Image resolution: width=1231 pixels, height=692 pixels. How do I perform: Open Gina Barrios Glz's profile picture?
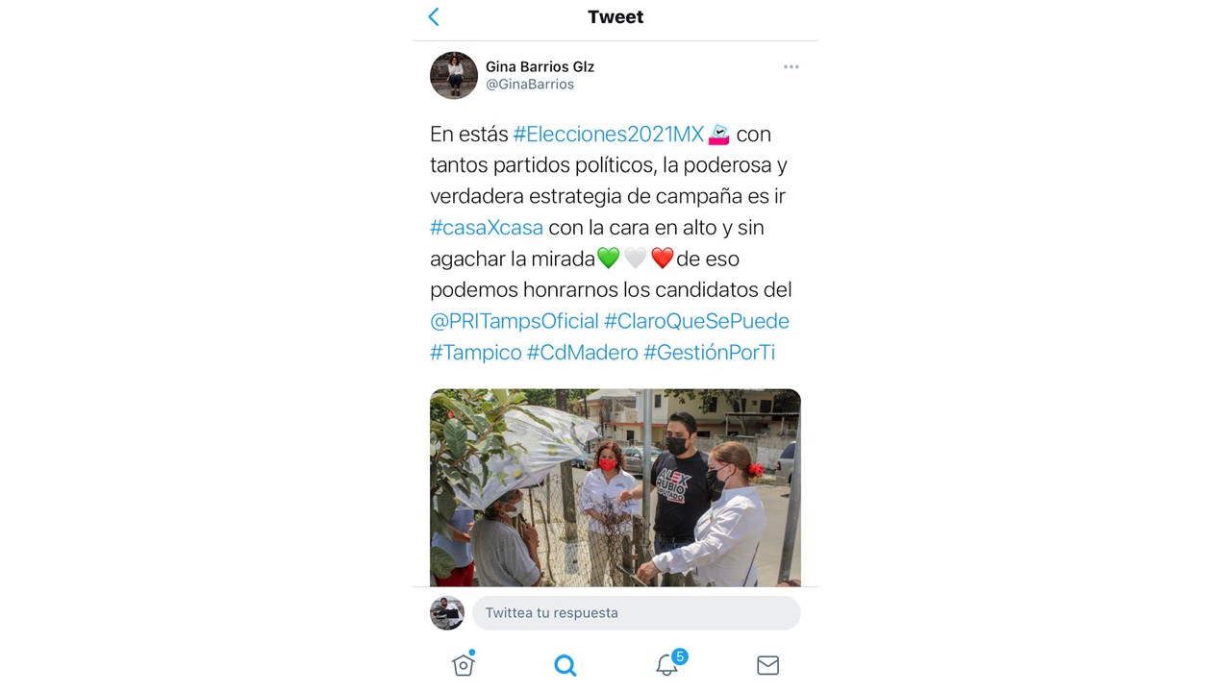coord(454,75)
